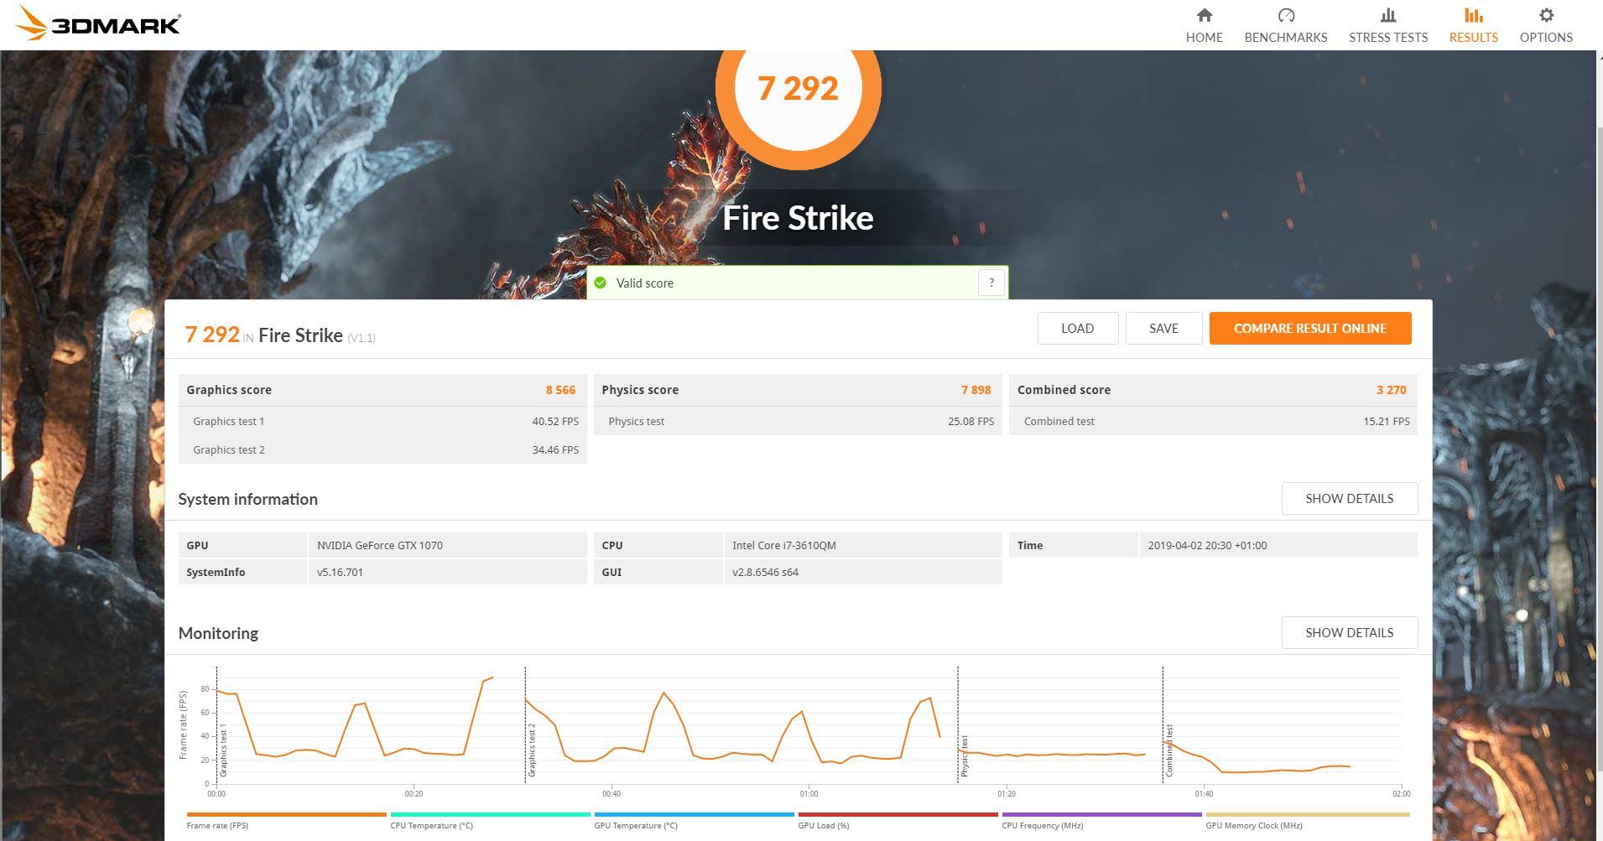Select the Graphics test 2 row
The height and width of the screenshot is (841, 1603).
pyautogui.click(x=383, y=449)
